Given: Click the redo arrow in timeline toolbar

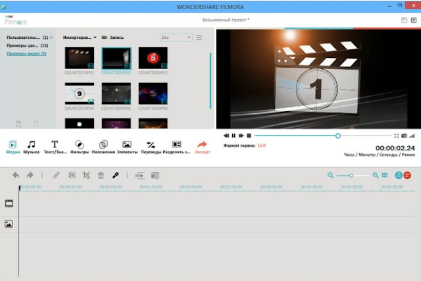Looking at the screenshot, I should 30,175.
